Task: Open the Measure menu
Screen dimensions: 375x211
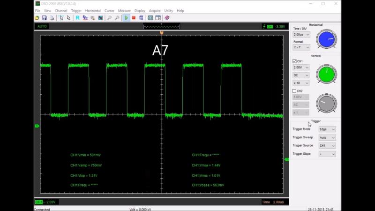Action: [x=124, y=10]
